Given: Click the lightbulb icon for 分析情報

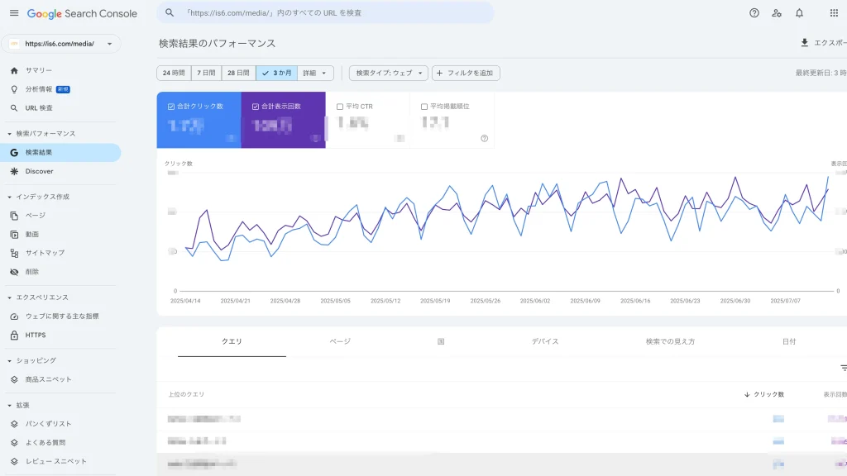Looking at the screenshot, I should click(14, 89).
